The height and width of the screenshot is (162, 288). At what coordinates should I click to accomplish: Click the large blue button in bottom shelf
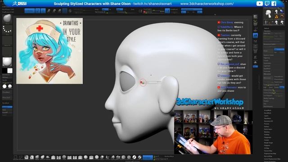click(148, 157)
